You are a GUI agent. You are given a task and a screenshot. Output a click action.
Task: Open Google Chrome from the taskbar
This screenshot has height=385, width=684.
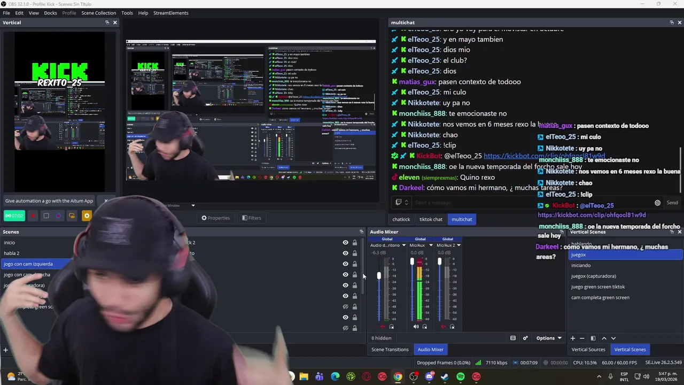click(x=398, y=376)
